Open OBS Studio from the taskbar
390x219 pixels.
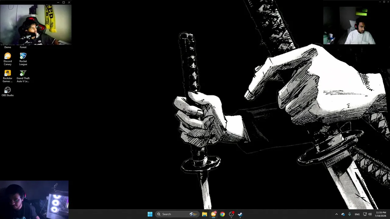tap(231, 214)
